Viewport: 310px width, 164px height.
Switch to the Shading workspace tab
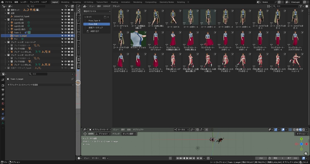[x=114, y=2]
